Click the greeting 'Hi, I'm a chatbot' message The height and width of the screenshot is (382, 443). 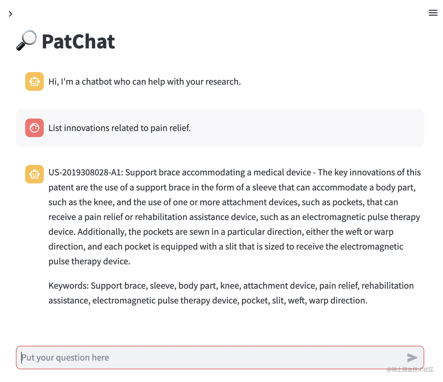pyautogui.click(x=144, y=81)
